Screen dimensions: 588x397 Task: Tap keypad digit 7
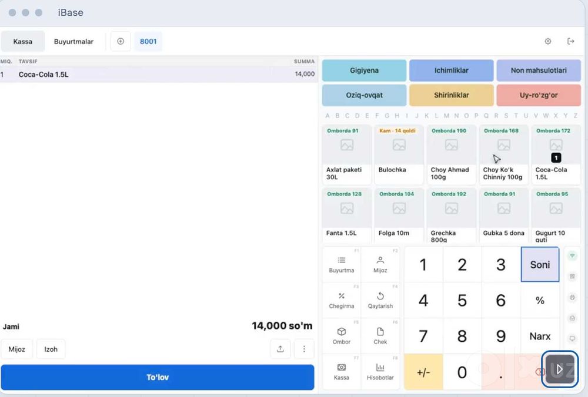[x=423, y=336]
